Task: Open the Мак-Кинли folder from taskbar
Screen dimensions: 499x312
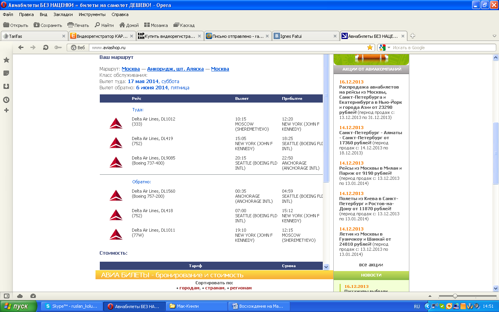Action: (196, 306)
